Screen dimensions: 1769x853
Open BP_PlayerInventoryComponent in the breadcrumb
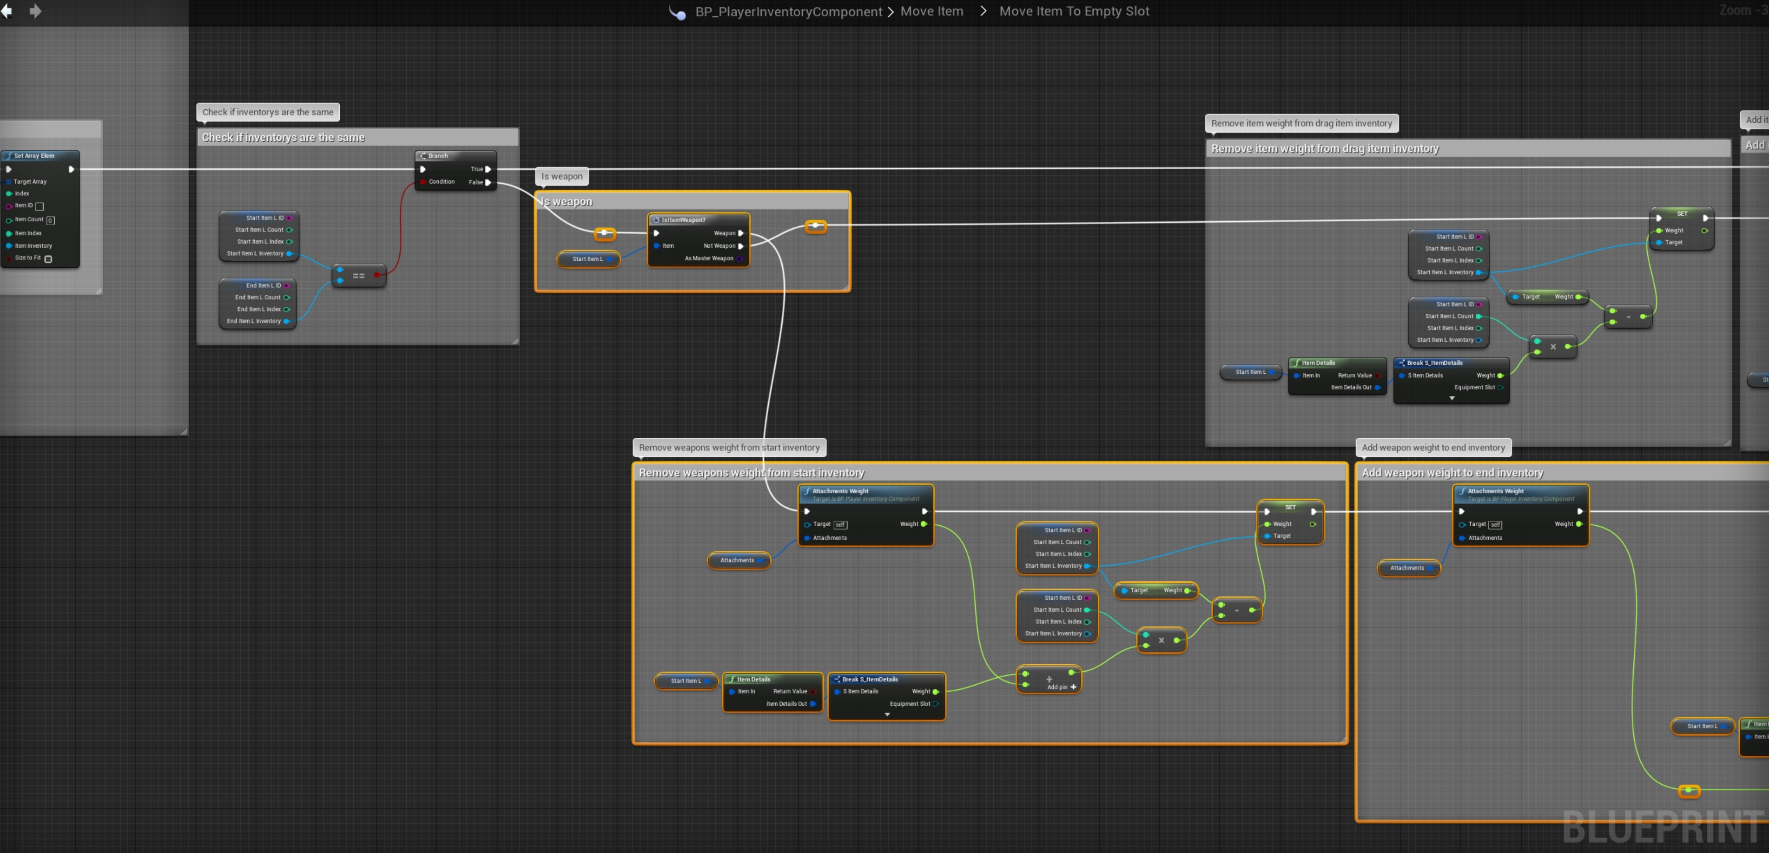(x=788, y=12)
